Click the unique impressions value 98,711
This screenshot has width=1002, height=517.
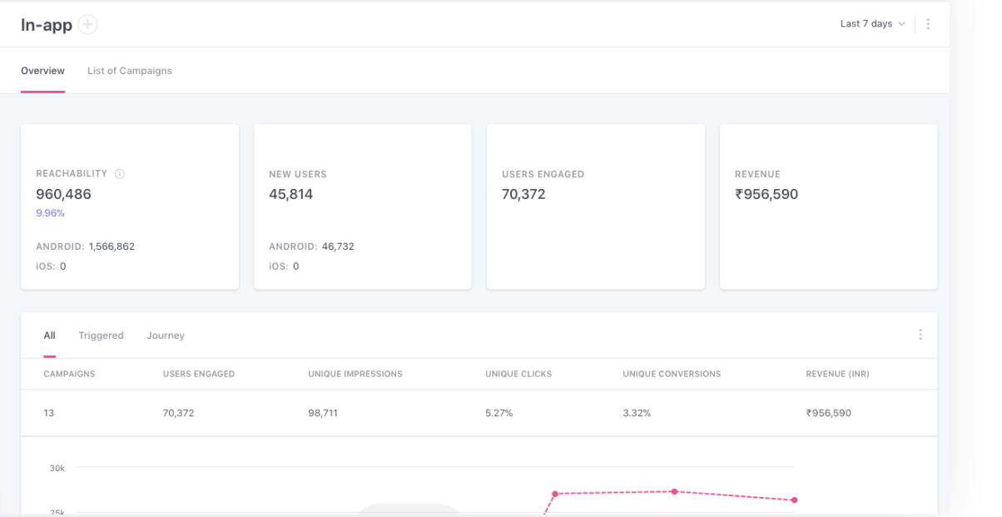pos(323,413)
